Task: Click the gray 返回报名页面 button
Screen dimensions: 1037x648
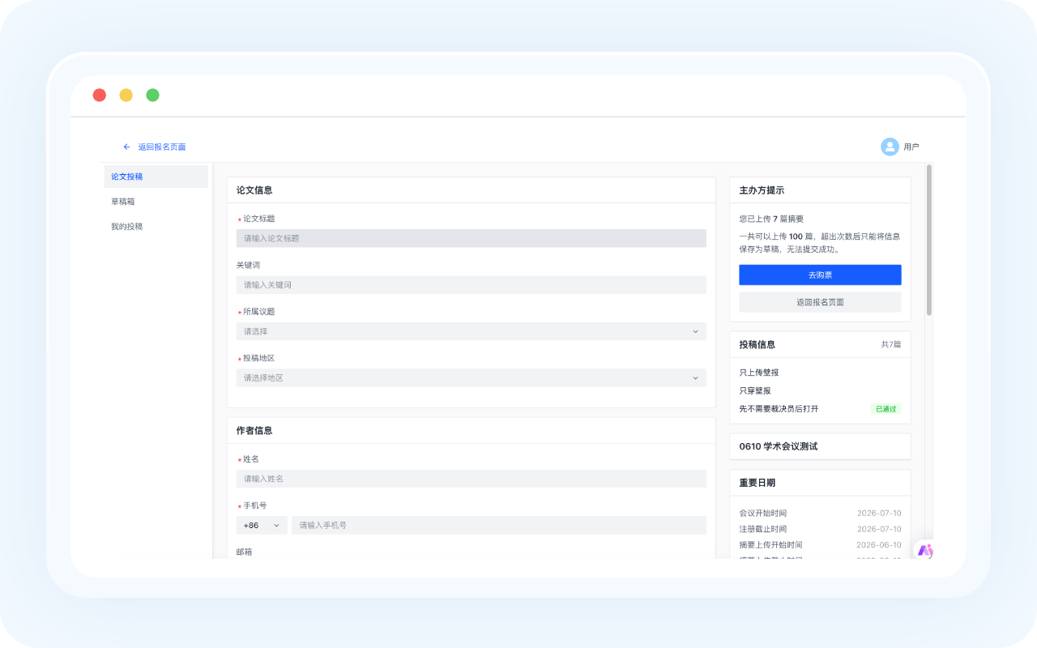Action: tap(820, 302)
